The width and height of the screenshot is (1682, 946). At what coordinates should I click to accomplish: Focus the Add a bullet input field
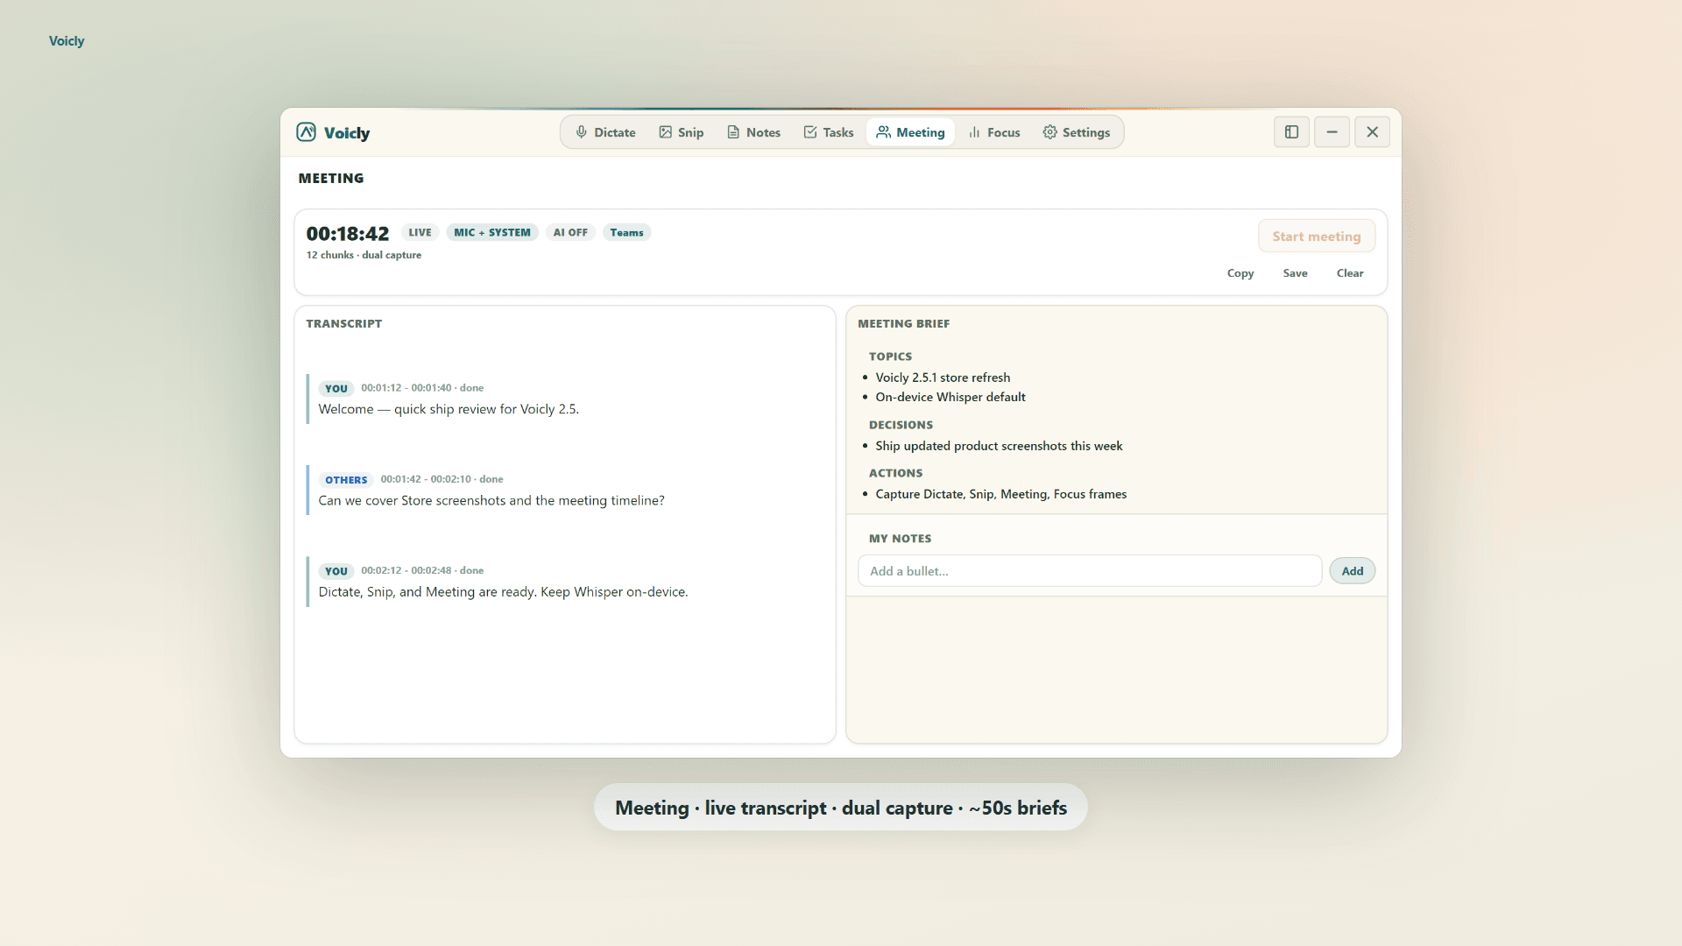[1089, 571]
